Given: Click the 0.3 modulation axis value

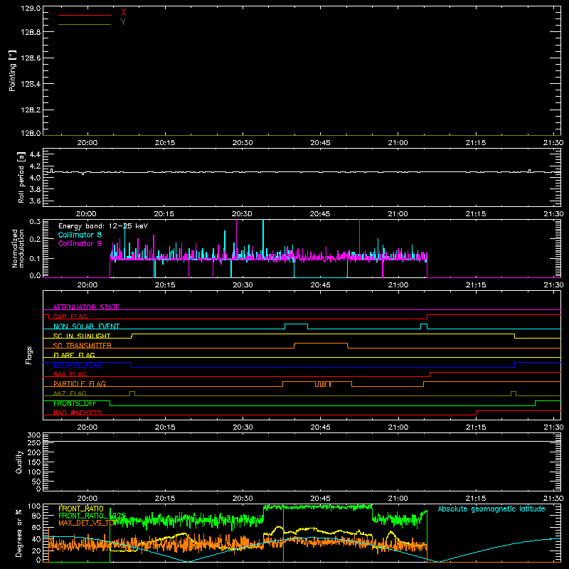Looking at the screenshot, I should click(35, 222).
